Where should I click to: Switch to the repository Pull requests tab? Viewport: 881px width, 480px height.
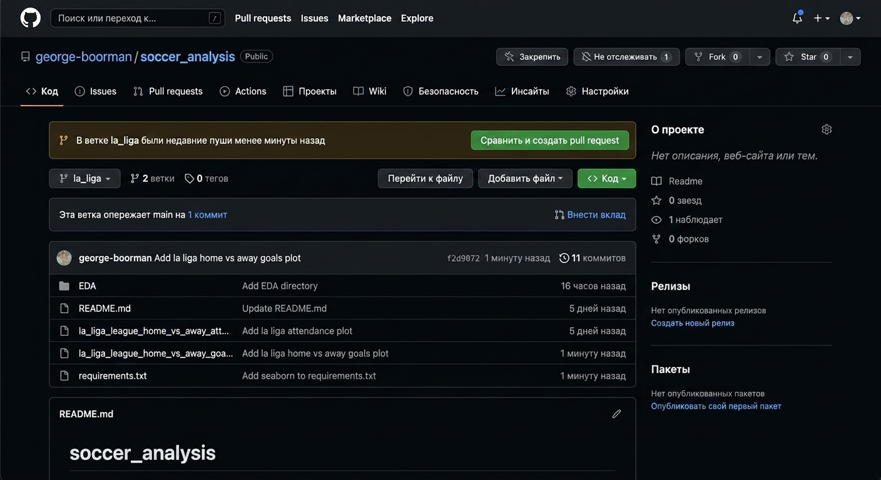pyautogui.click(x=168, y=91)
